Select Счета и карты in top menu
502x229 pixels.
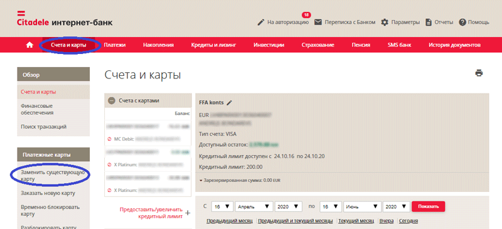68,45
